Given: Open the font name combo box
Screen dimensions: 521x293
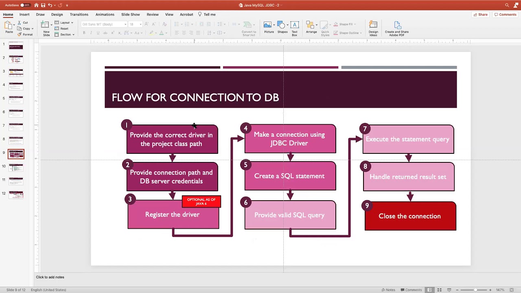Looking at the screenshot, I should (104, 24).
